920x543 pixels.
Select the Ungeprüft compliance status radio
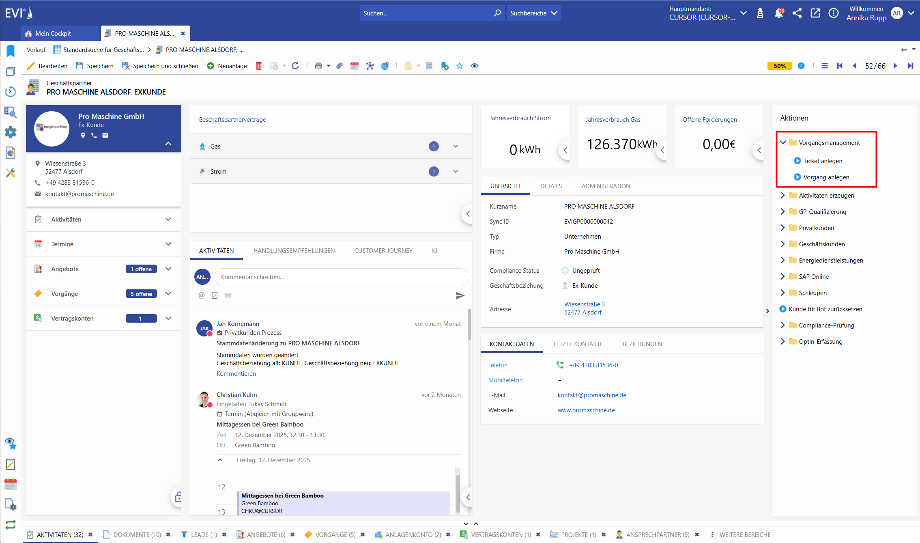pos(565,270)
